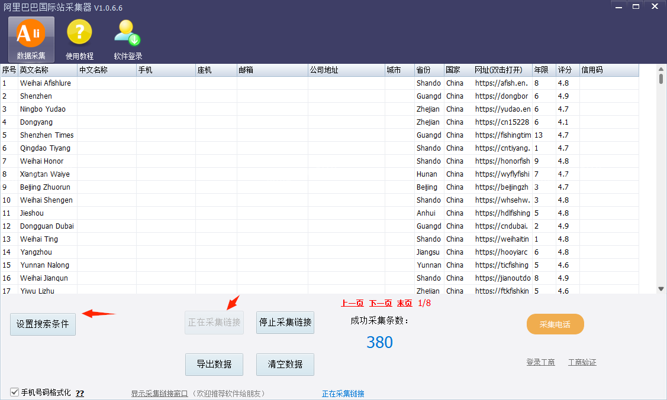Click the table scrollbar down arrow
Image resolution: width=667 pixels, height=400 pixels.
point(661,288)
